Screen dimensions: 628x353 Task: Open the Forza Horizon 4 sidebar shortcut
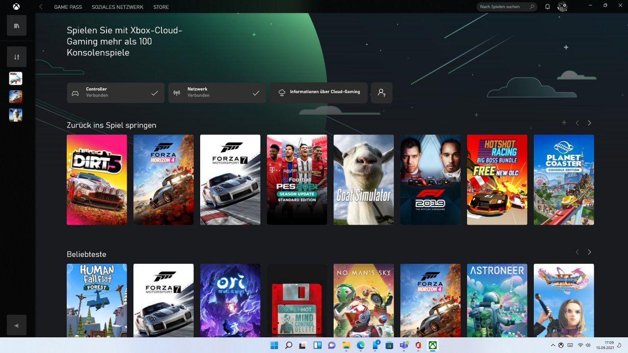[x=16, y=97]
